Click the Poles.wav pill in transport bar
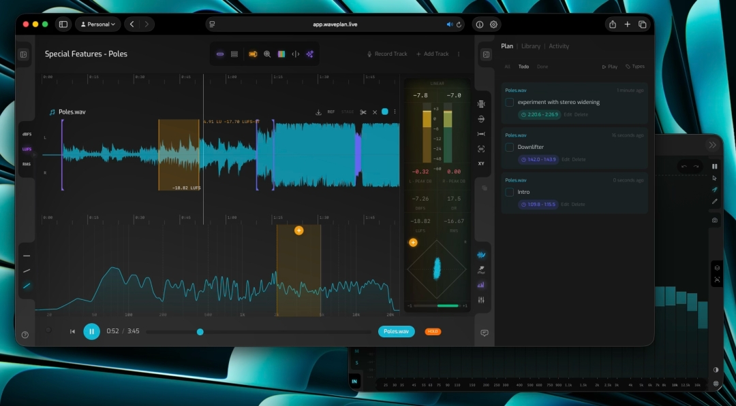The width and height of the screenshot is (736, 406). (396, 332)
